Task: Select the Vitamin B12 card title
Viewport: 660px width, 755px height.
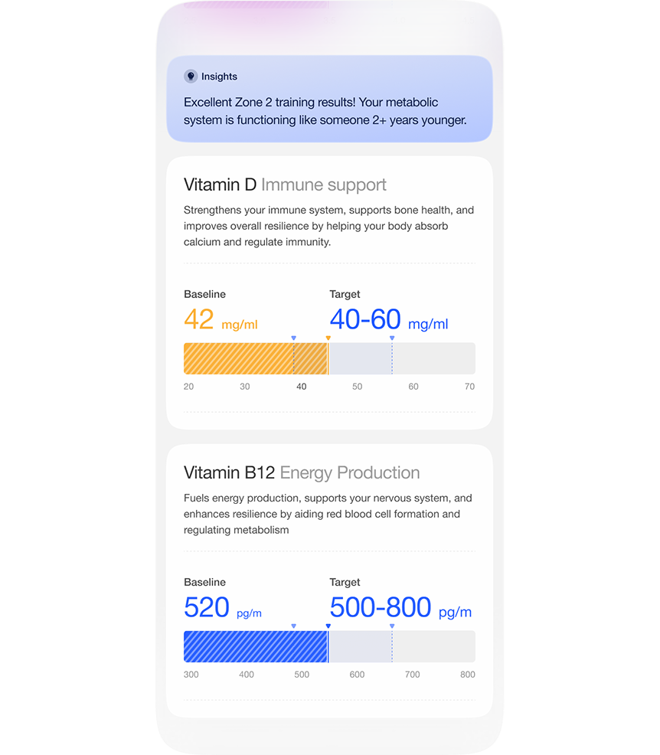Action: coord(230,472)
